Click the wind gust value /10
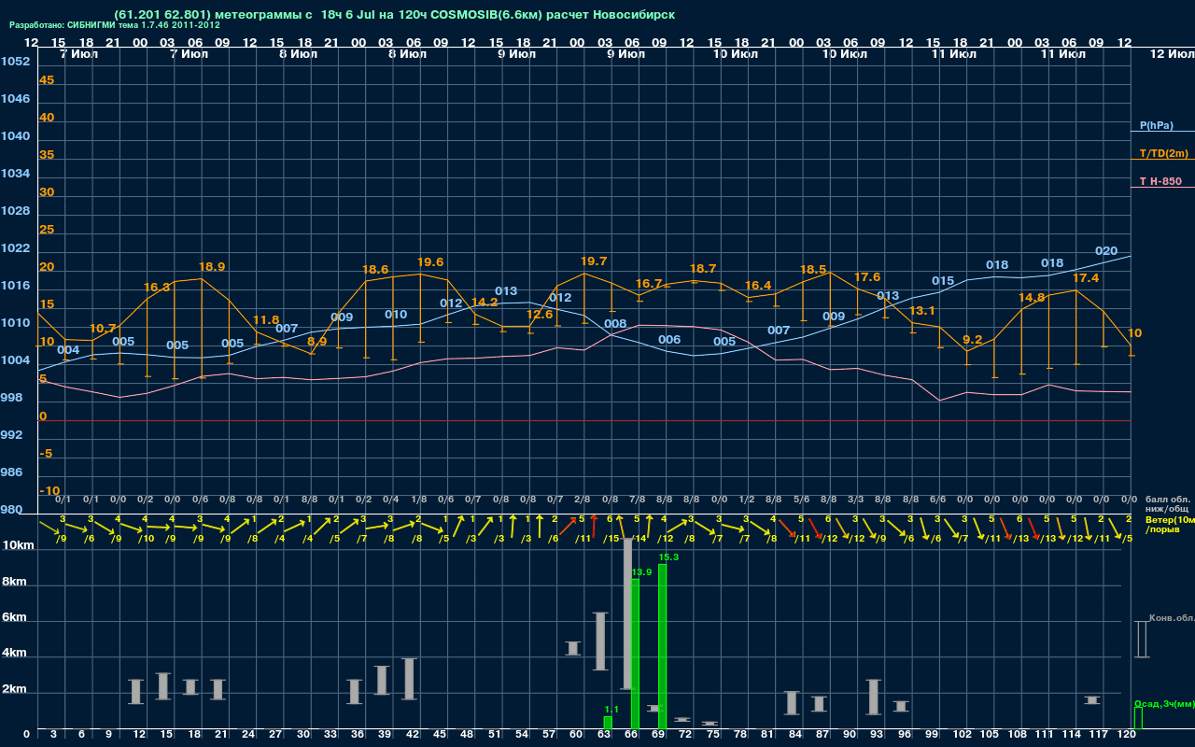Viewport: 1195px width, 747px height. tap(146, 539)
